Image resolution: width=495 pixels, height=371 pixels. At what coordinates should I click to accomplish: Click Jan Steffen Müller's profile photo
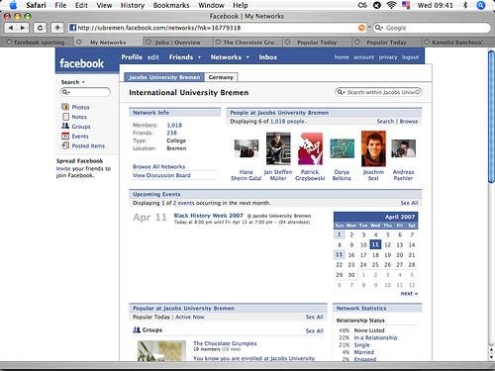[278, 148]
